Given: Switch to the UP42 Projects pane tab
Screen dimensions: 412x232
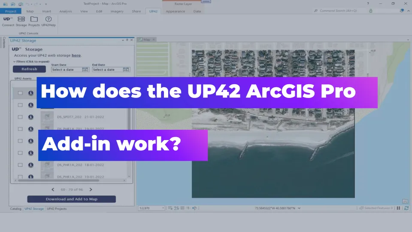Looking at the screenshot, I should coord(57,209).
